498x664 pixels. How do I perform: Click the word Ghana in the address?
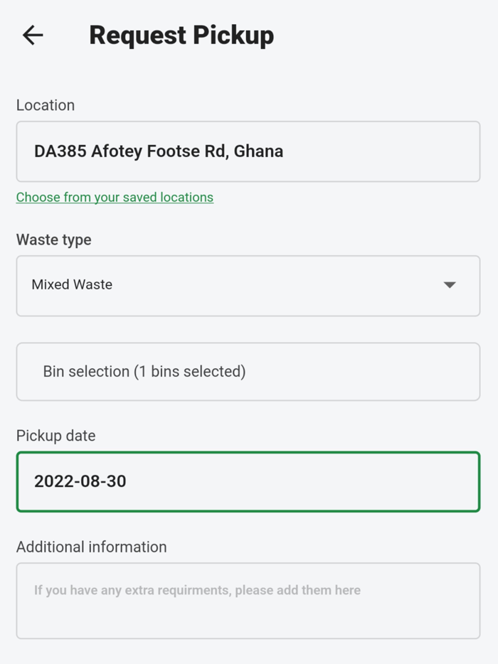[x=259, y=151]
